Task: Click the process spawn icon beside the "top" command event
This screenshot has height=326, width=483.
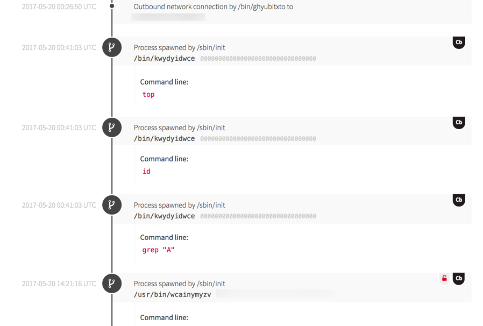Action: 112,47
